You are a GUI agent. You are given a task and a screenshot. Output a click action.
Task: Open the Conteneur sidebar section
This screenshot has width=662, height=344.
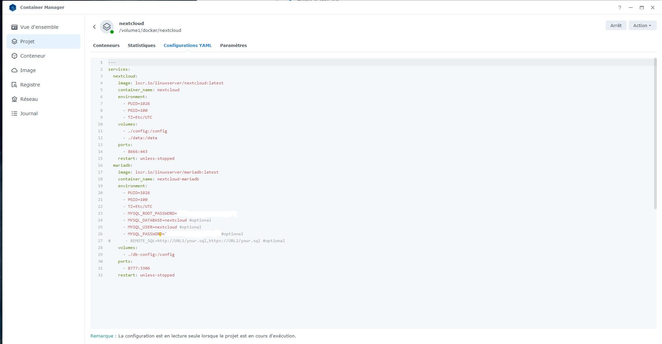(43, 56)
